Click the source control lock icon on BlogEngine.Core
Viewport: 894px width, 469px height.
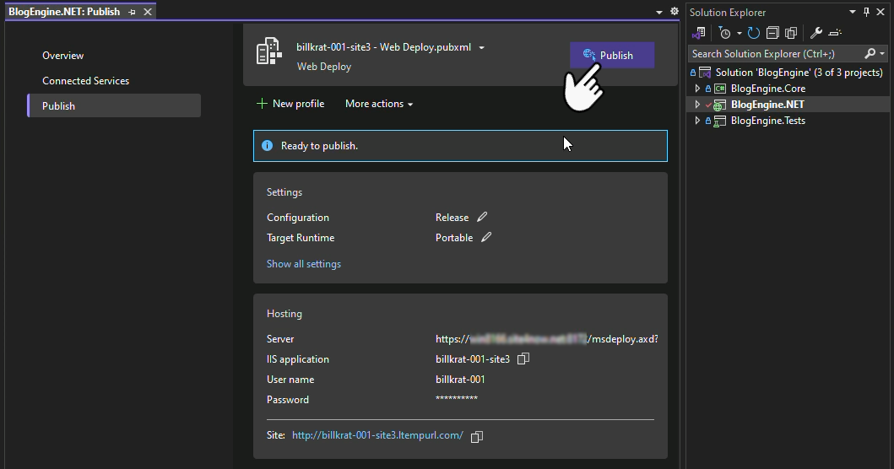(708, 89)
